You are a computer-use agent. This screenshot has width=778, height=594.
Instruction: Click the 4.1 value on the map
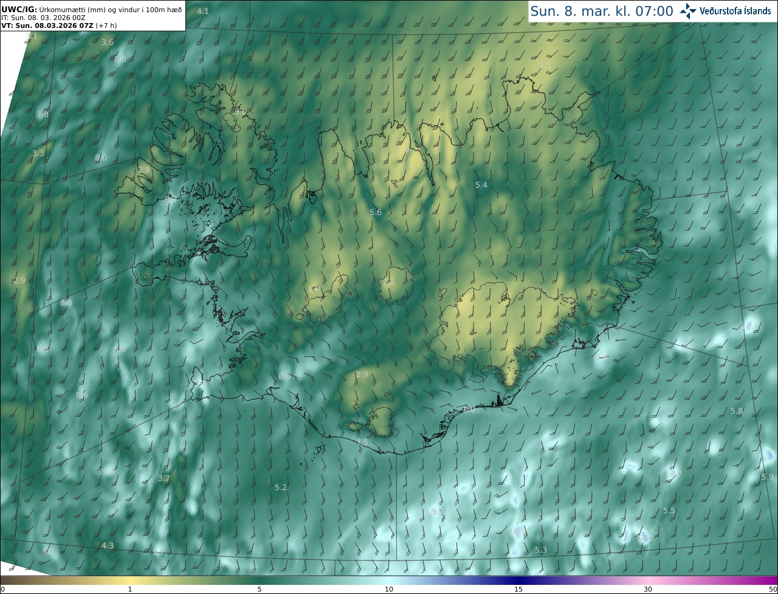(203, 11)
